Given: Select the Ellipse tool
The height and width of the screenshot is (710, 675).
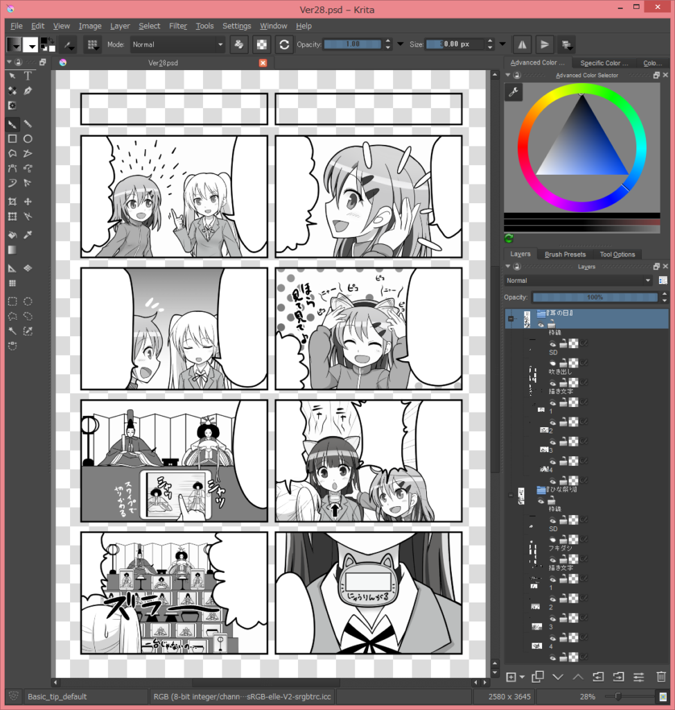Looking at the screenshot, I should click(27, 138).
